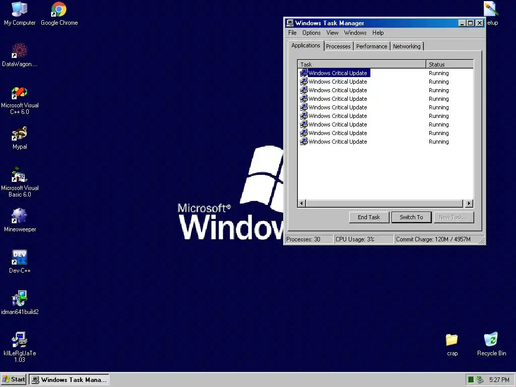Click the Start button
This screenshot has width=516, height=387.
[14, 379]
